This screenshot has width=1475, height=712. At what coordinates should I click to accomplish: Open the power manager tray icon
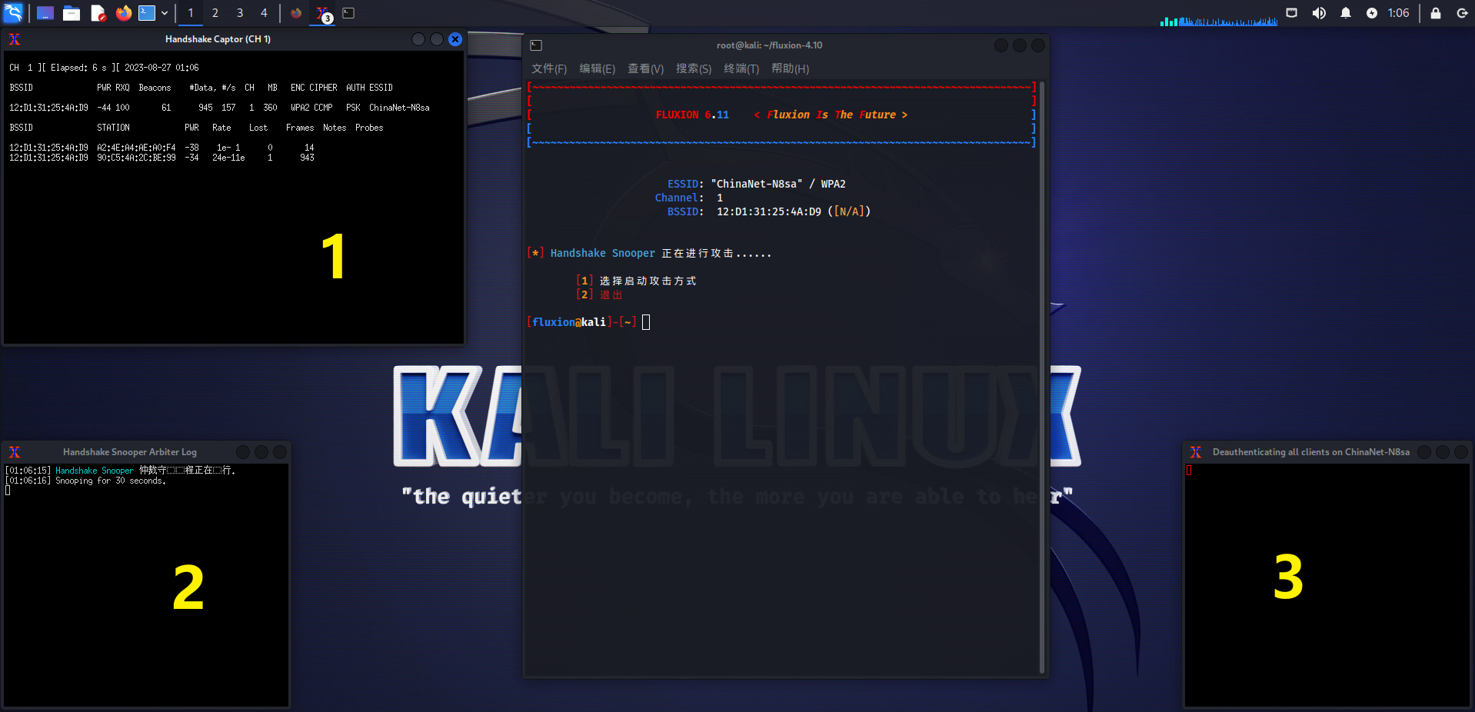1372,13
